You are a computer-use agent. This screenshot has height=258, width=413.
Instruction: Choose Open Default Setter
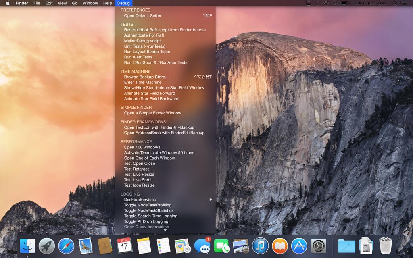tap(165, 16)
